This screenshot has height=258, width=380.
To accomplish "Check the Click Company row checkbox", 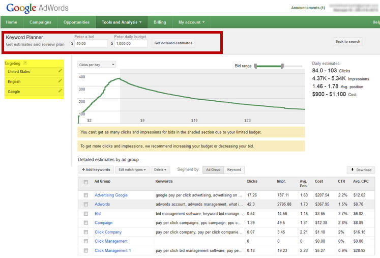I will click(x=86, y=232).
